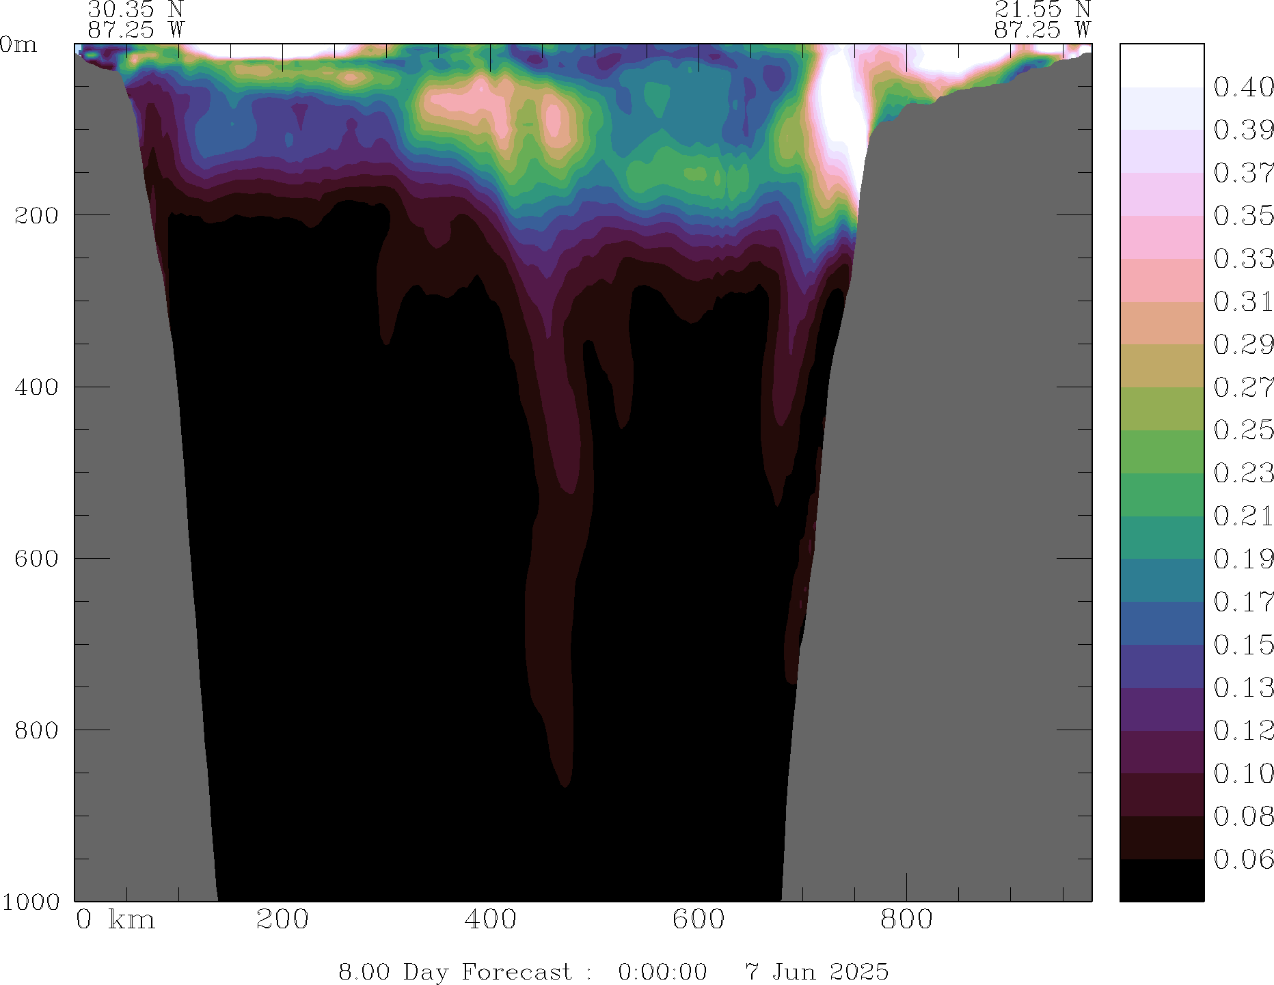Click the 8.00 Day Forecast caption
The image size is (1274, 985).
(455, 971)
